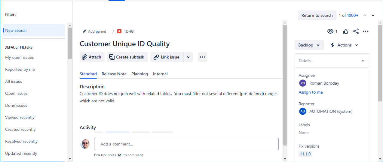Click the Assign to me link
The image size is (383, 162).
coord(311,92)
